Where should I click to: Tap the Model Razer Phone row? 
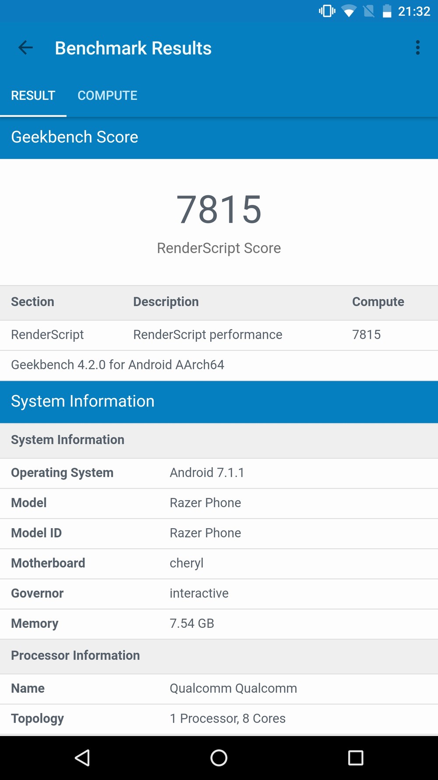point(219,503)
